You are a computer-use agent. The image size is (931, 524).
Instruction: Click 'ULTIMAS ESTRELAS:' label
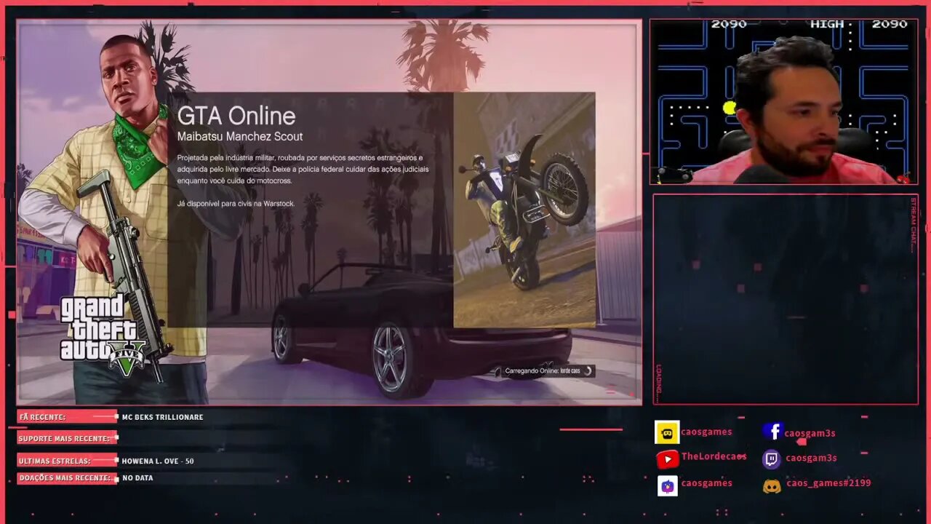pos(55,461)
